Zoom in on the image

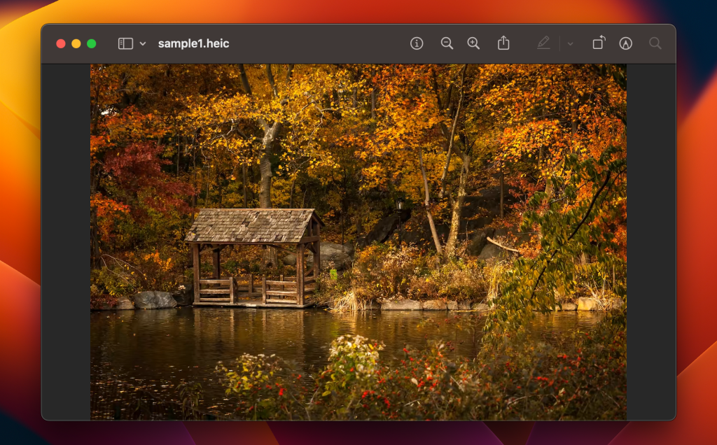pyautogui.click(x=473, y=43)
